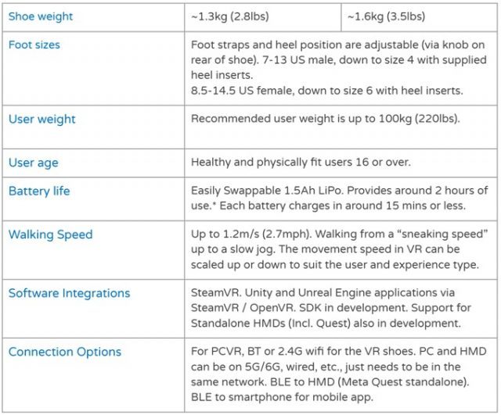Screen dimensions: 501x415
Task: Click the "User weight" row label
Action: 42,119
